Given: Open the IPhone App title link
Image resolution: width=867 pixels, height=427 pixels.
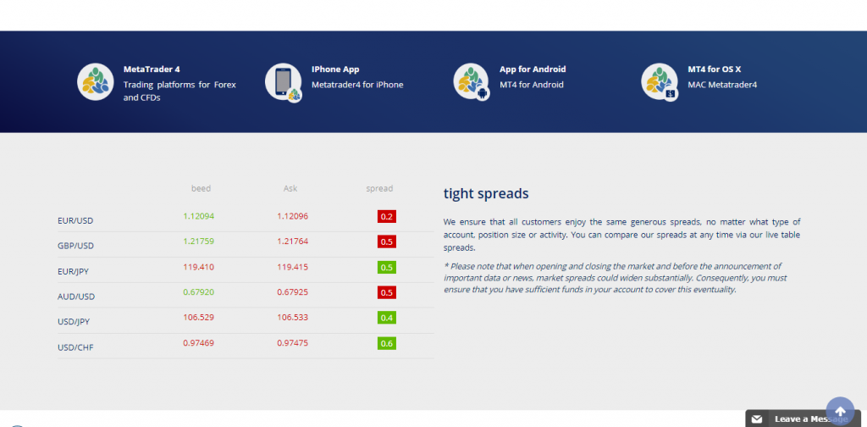Looking at the screenshot, I should pos(335,69).
